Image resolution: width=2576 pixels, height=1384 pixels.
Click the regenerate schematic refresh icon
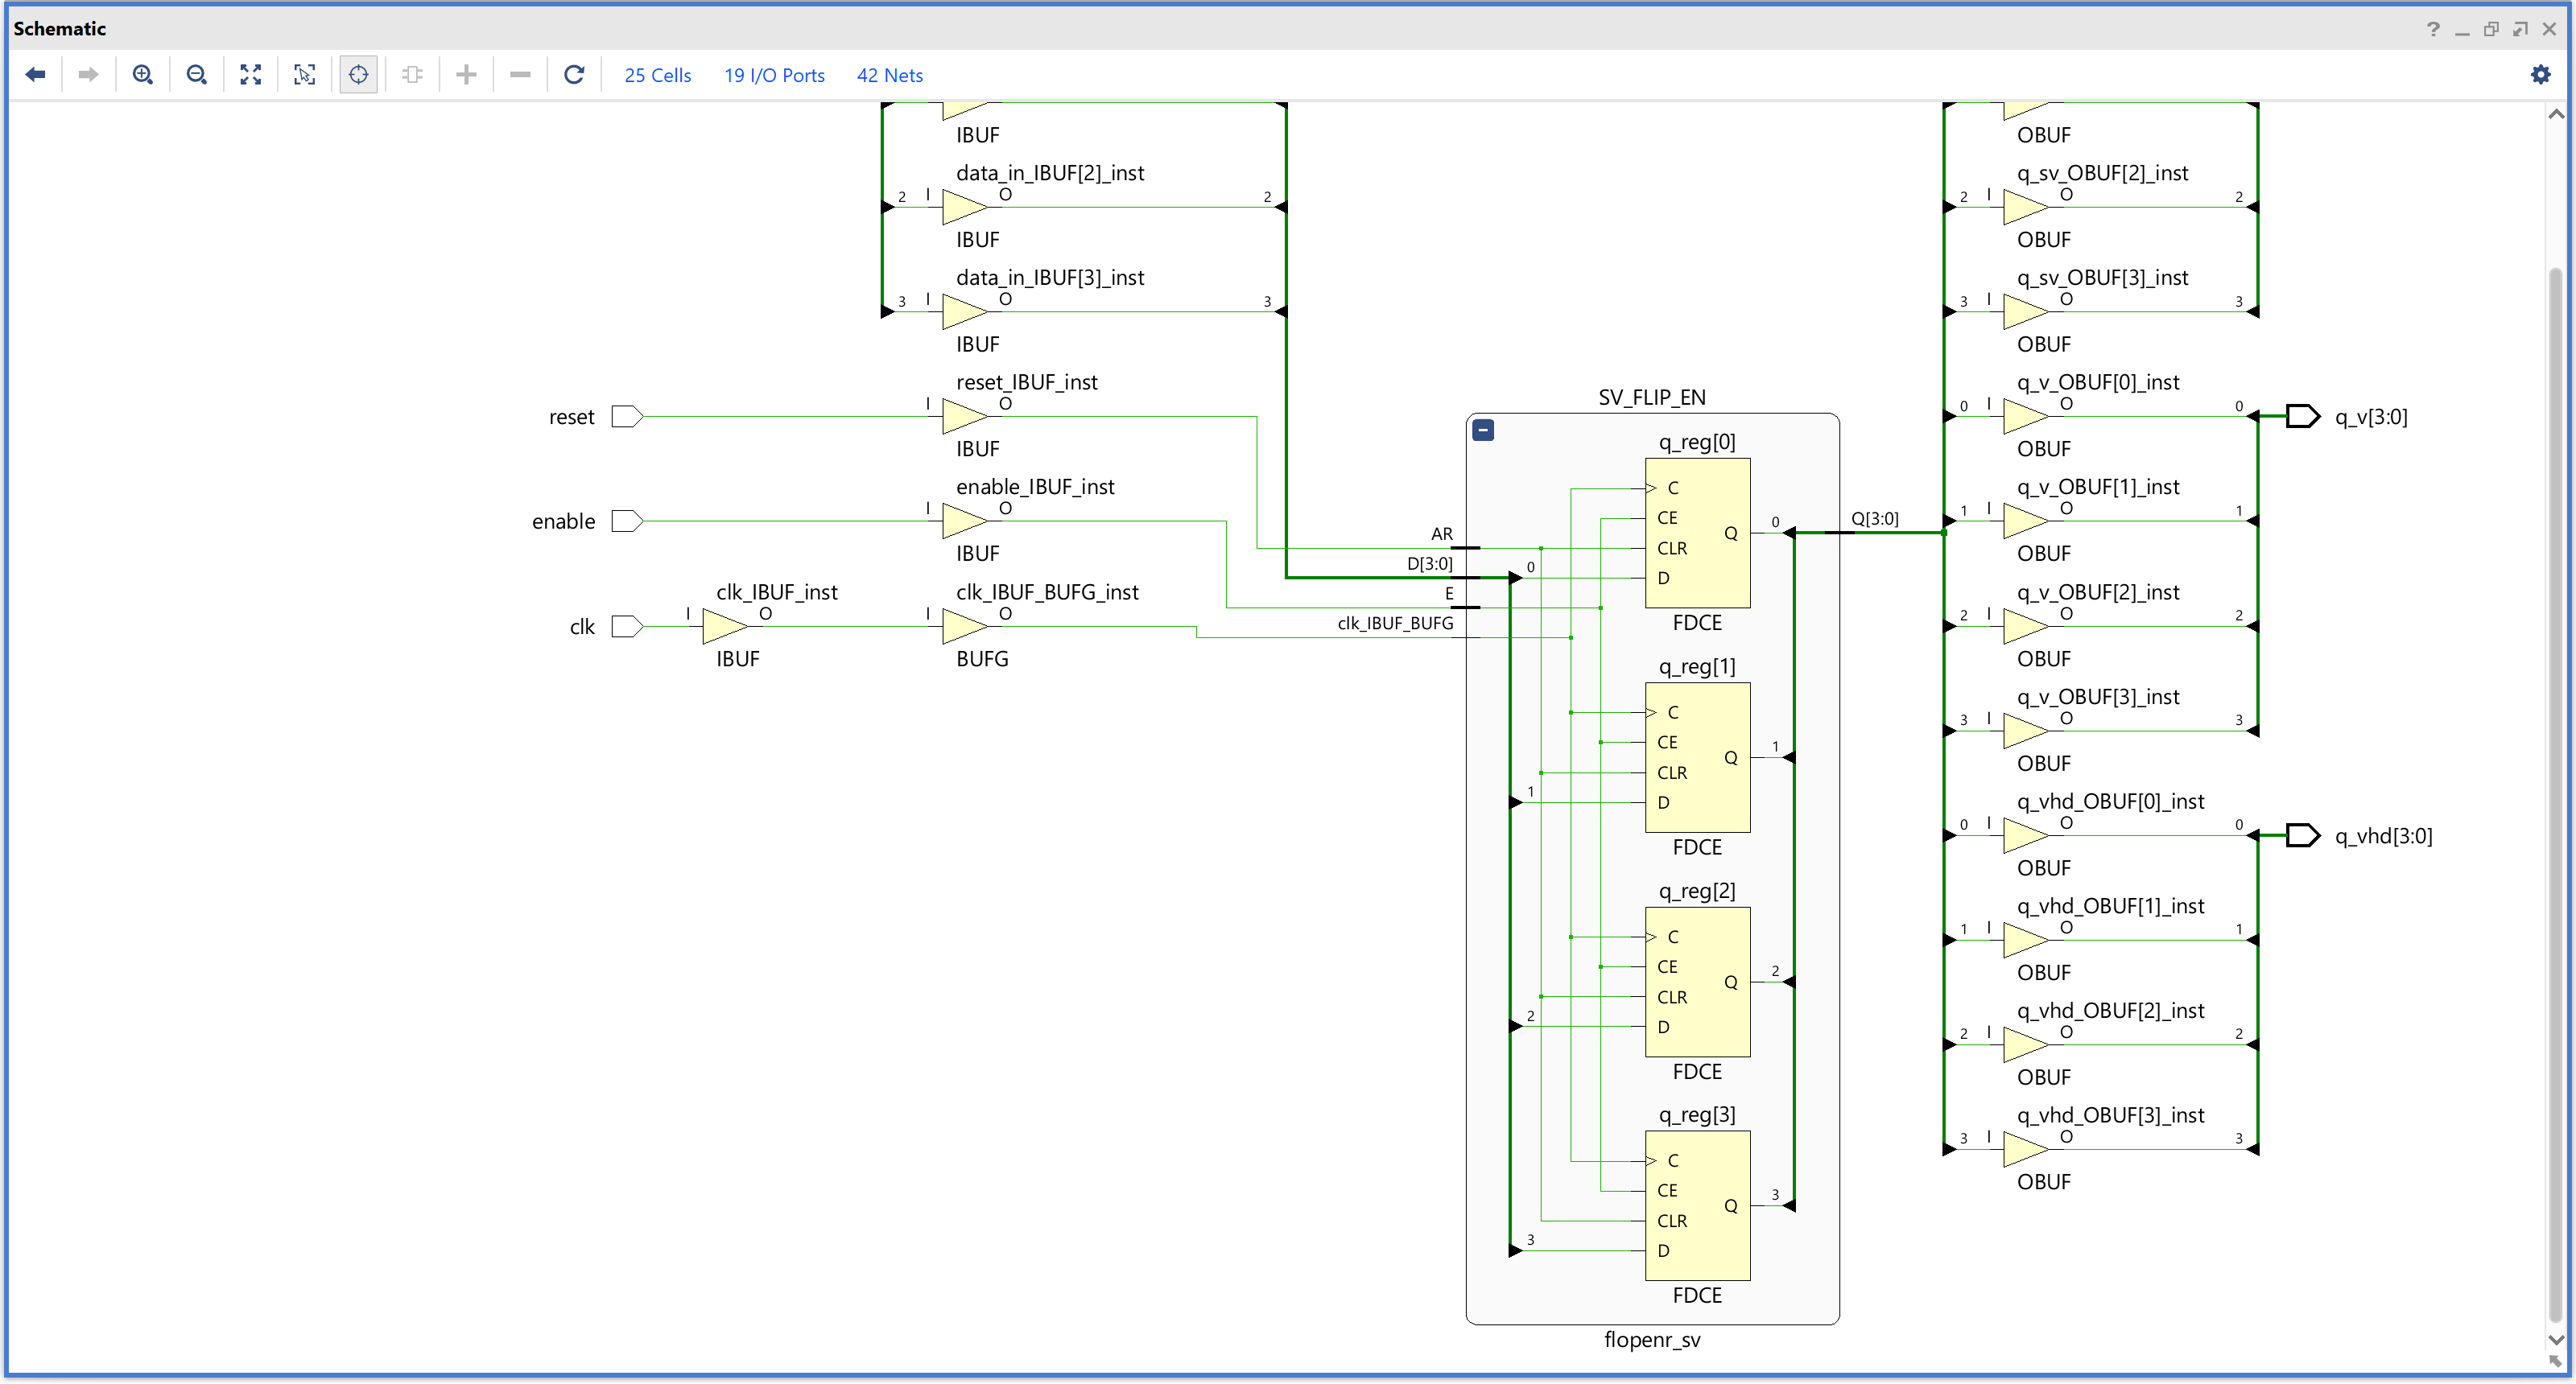(x=574, y=75)
